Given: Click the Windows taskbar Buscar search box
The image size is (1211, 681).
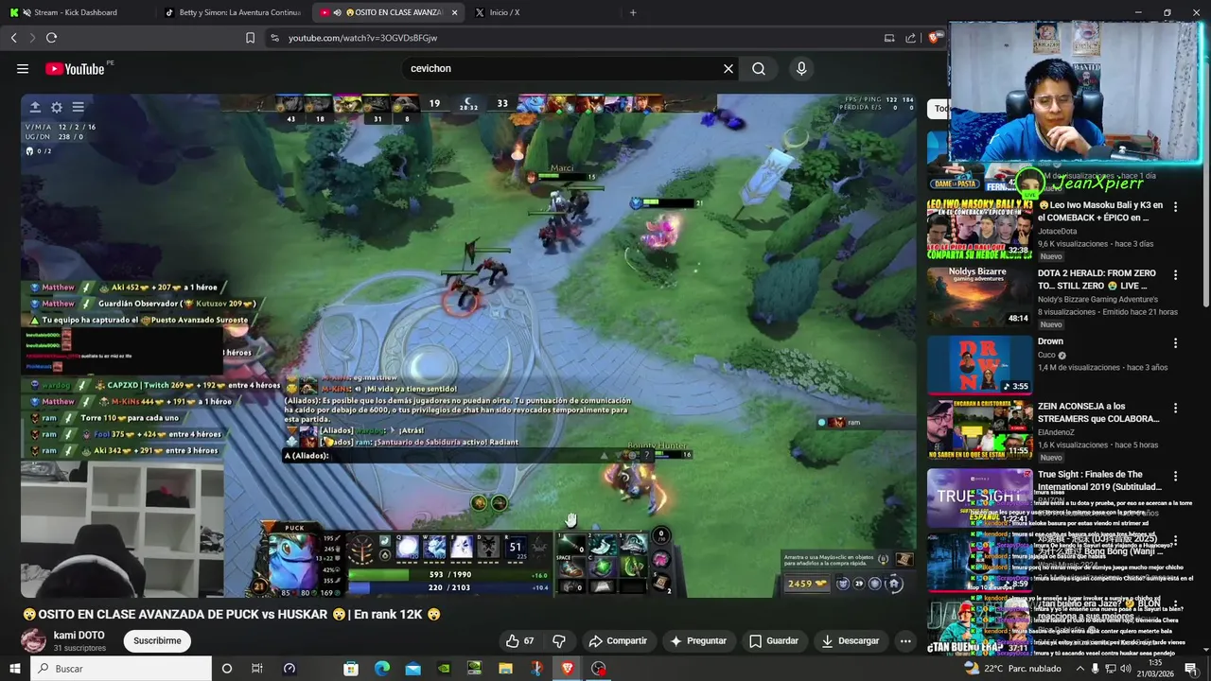Looking at the screenshot, I should click(121, 669).
